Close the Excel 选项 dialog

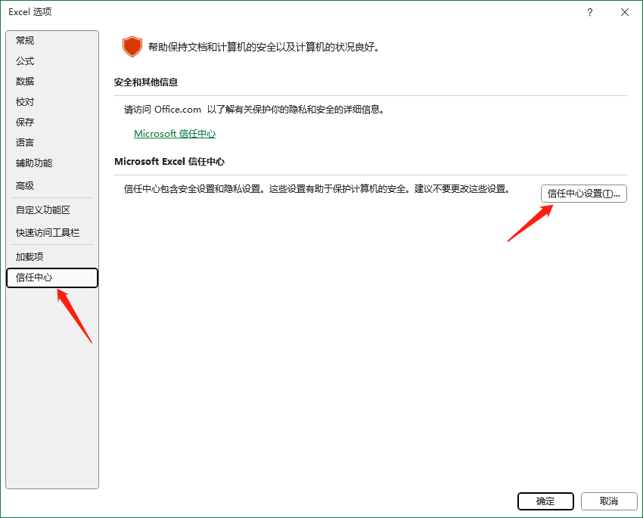point(624,12)
